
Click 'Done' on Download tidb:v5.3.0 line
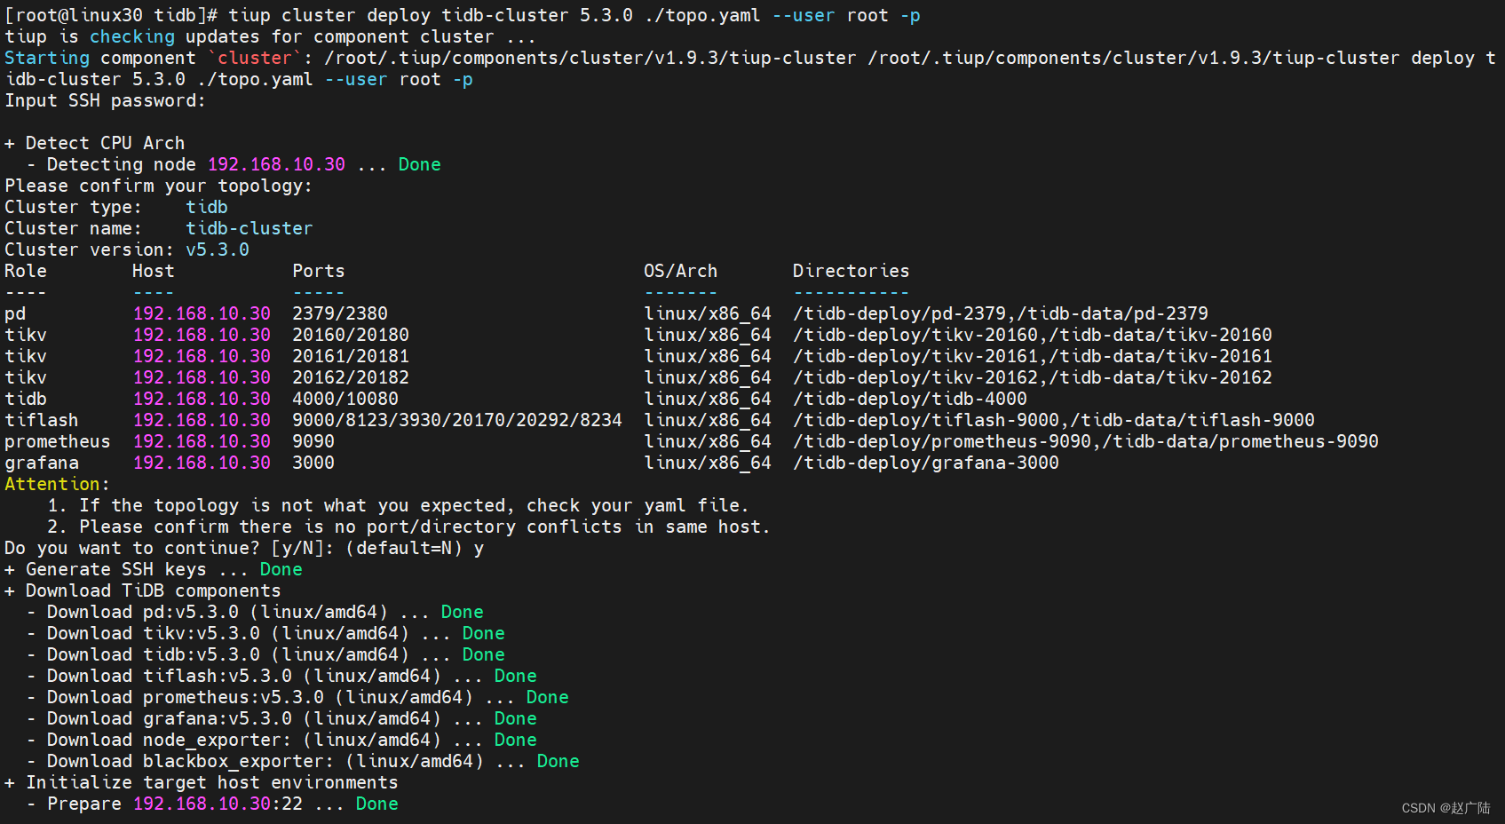coord(484,654)
